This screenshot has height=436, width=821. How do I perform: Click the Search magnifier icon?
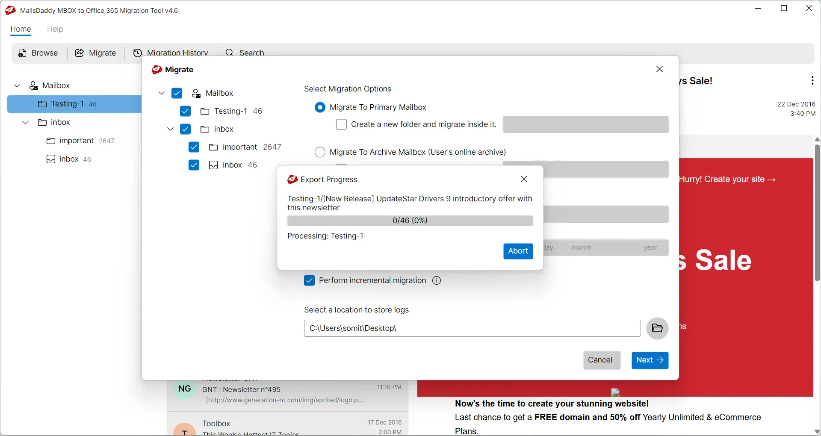[229, 53]
